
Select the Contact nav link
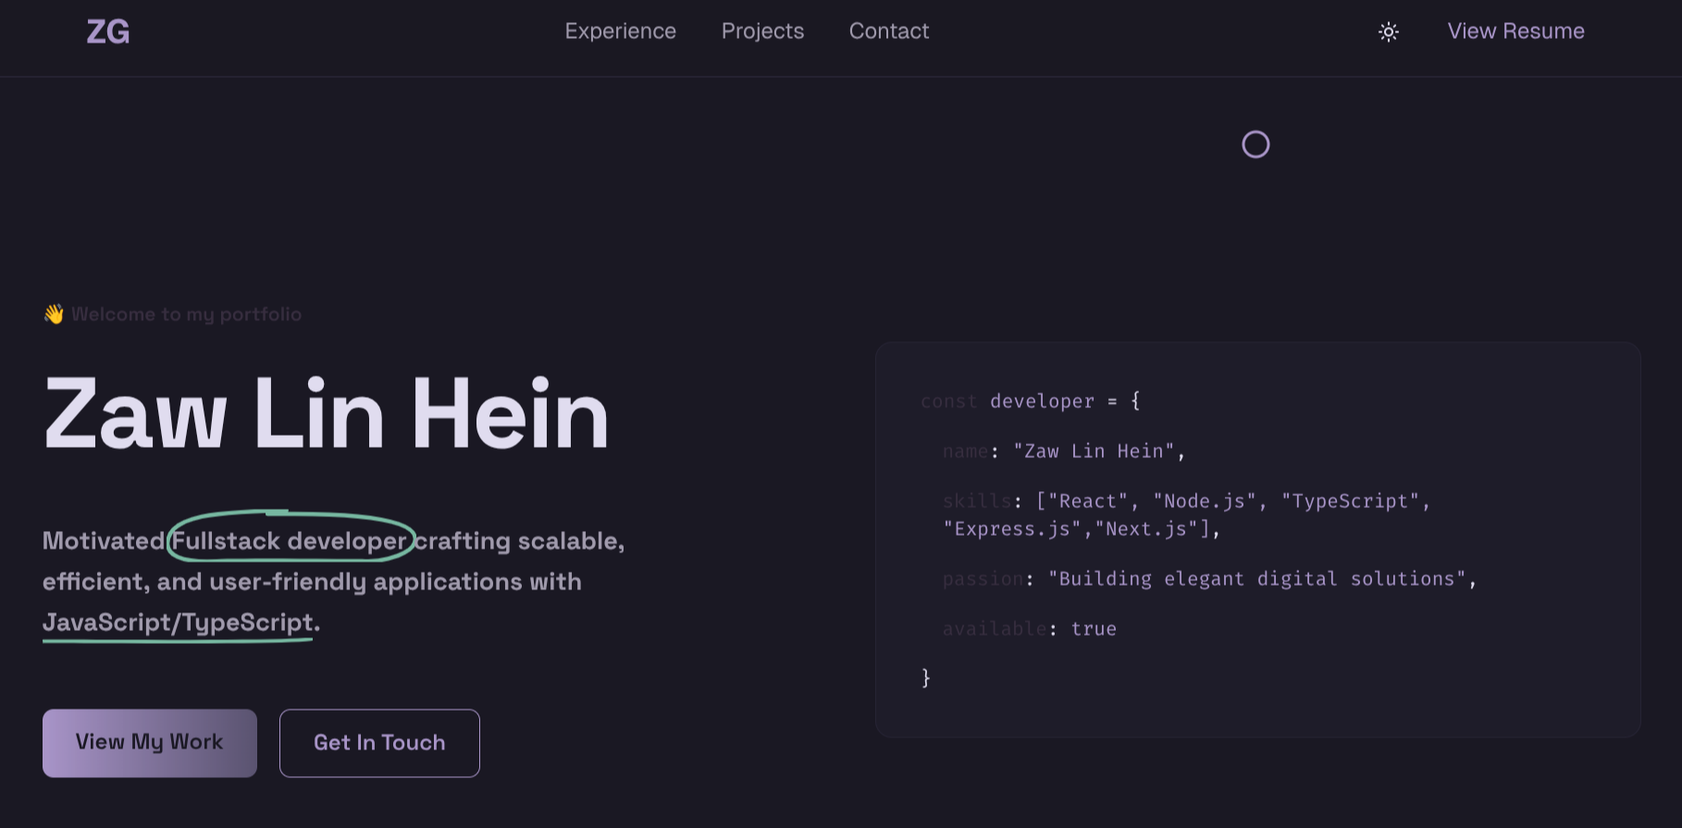888,31
